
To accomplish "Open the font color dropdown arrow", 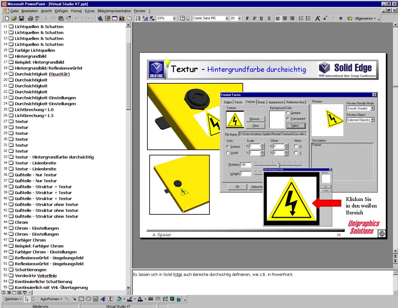I will (145, 299).
